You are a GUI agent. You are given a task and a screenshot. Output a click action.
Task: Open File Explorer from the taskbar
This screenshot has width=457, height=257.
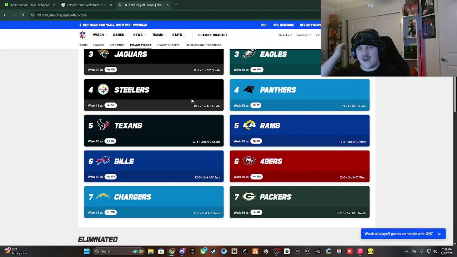151,251
